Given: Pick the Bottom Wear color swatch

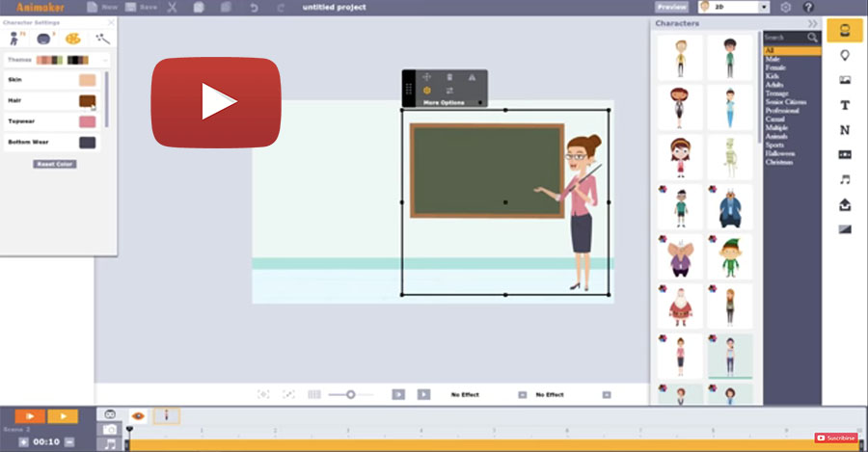Looking at the screenshot, I should 87,143.
